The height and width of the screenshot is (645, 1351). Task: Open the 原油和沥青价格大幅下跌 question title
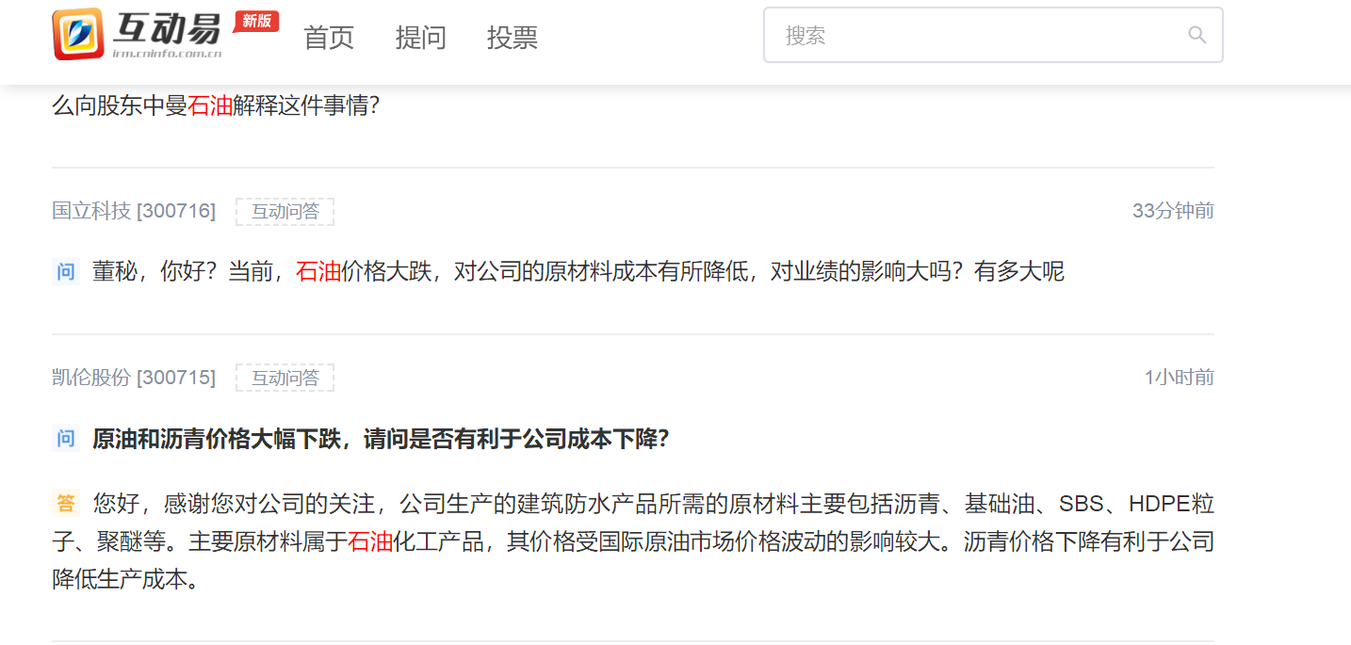381,439
